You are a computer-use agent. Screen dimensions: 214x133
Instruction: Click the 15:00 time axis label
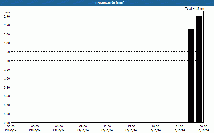(131, 127)
